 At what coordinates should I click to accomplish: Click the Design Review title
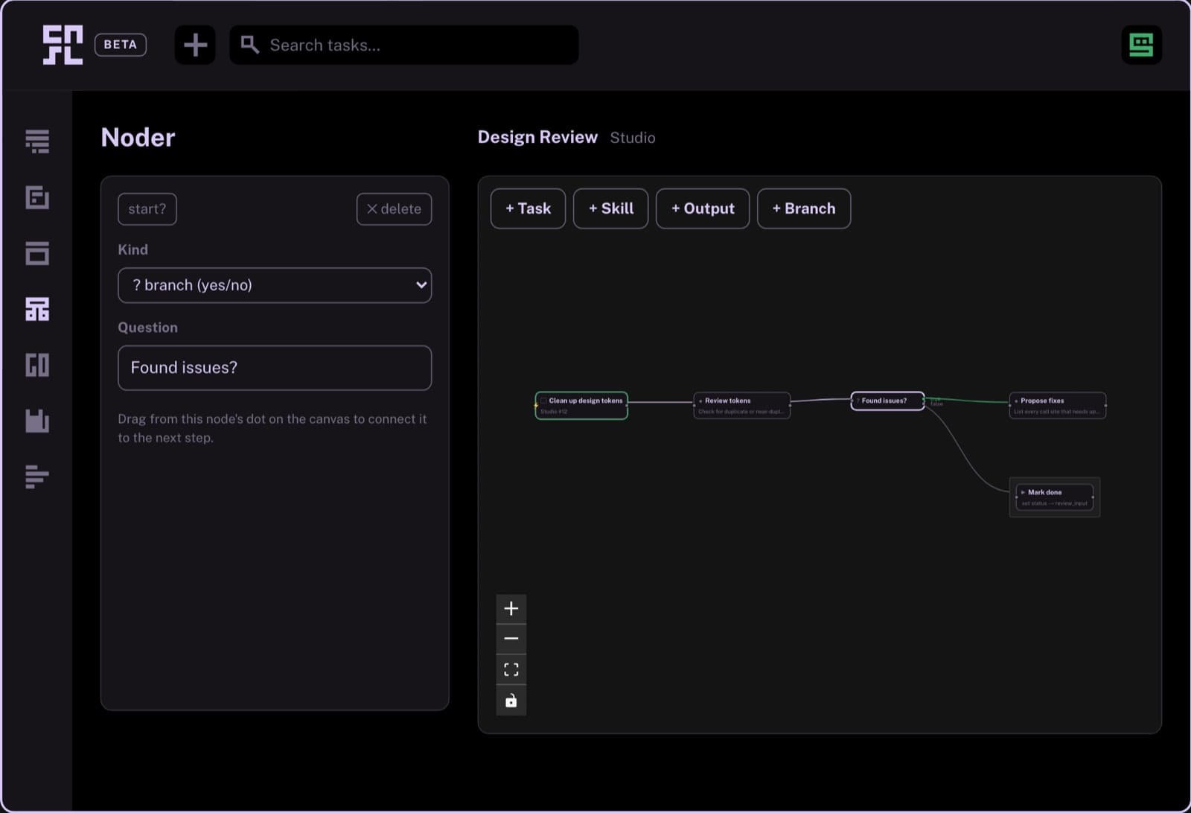pyautogui.click(x=537, y=138)
